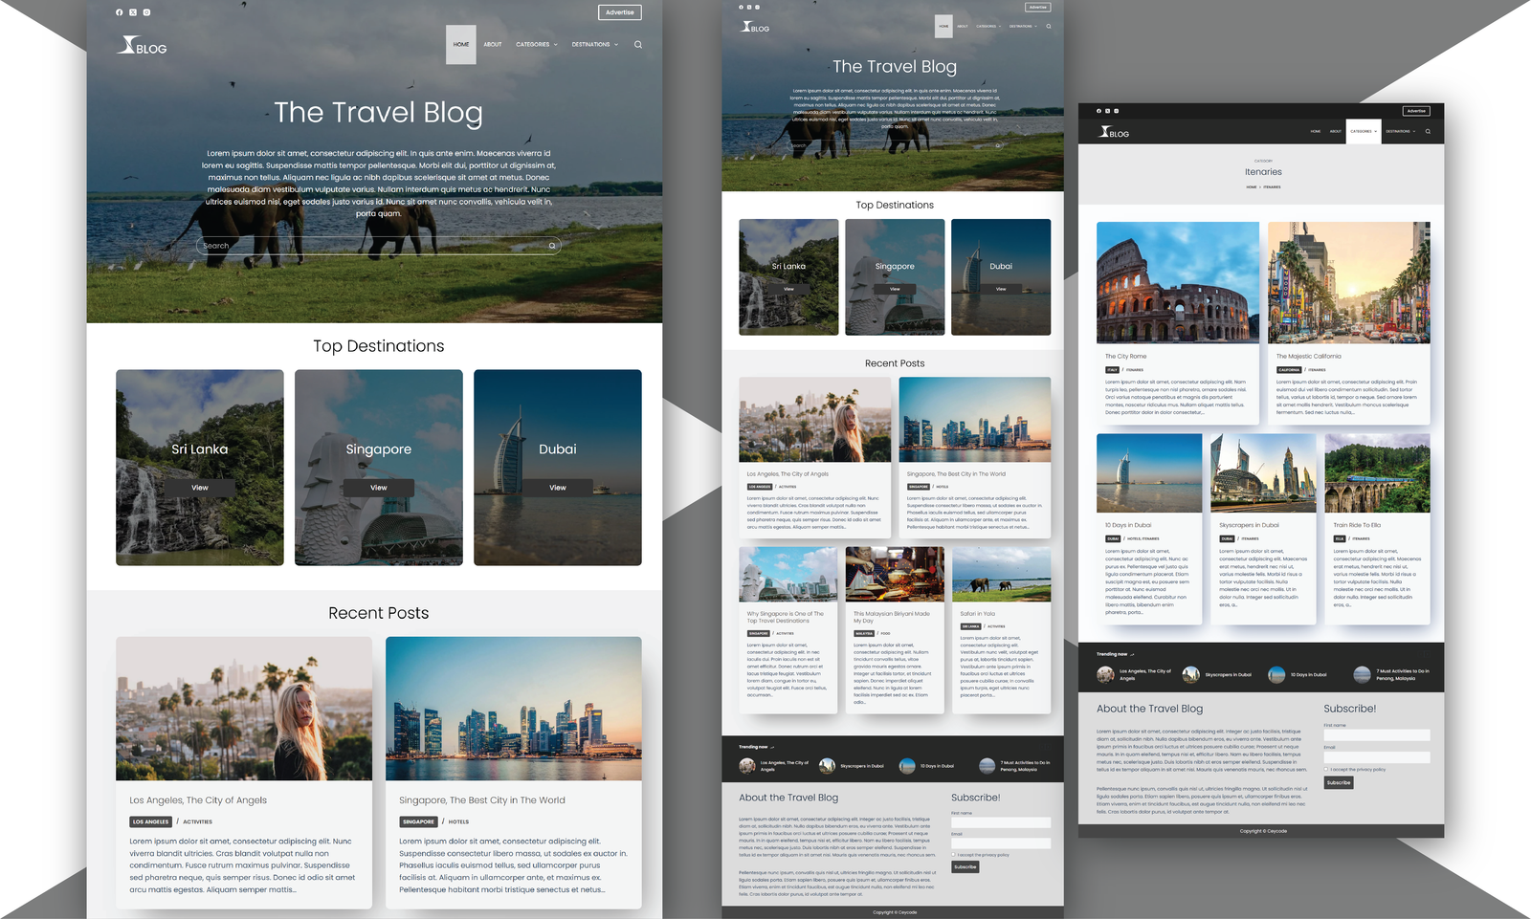The image size is (1531, 919).
Task: Enable the privacy policy checkbox under Subscribe!
Action: pos(1326,769)
